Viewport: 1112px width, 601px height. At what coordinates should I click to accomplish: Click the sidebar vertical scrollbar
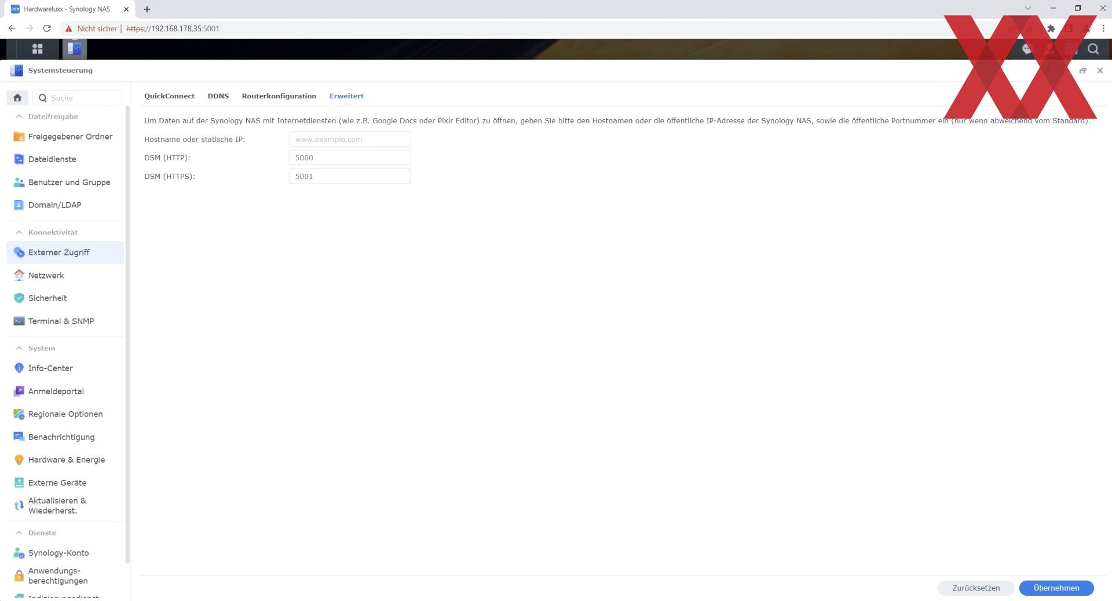coord(127,333)
